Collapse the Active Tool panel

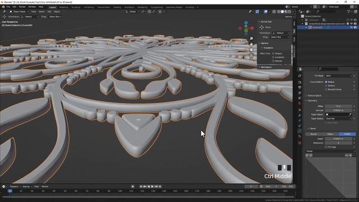[x=265, y=21]
